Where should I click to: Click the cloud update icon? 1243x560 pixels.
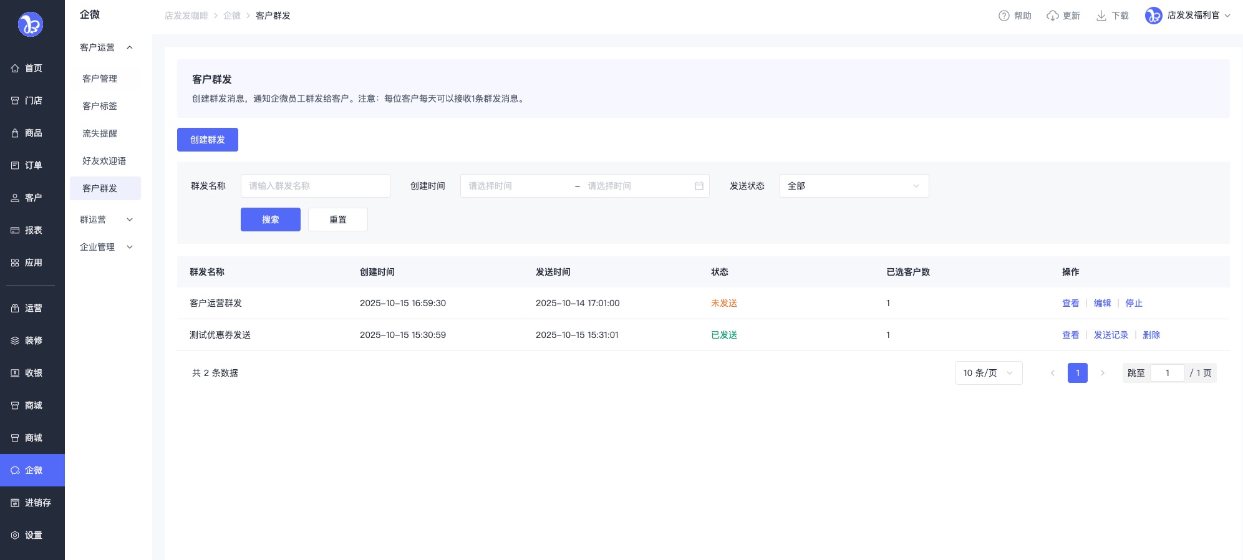click(x=1052, y=16)
